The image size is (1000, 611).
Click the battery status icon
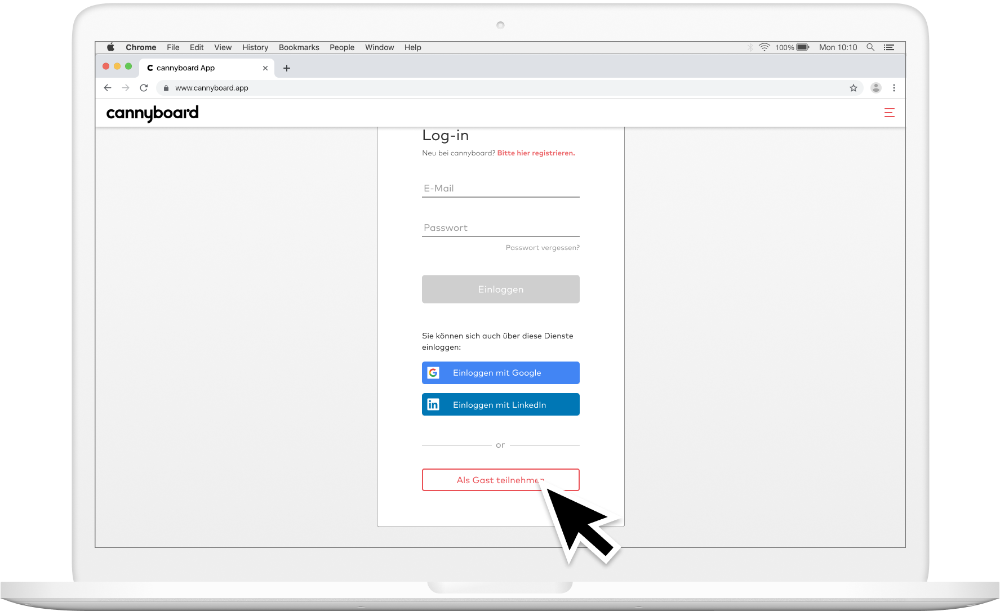pos(803,47)
